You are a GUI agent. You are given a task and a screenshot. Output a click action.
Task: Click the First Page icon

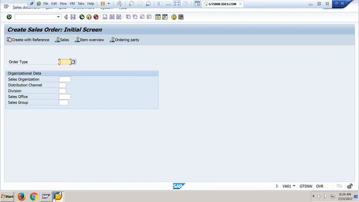pyautogui.click(x=128, y=17)
